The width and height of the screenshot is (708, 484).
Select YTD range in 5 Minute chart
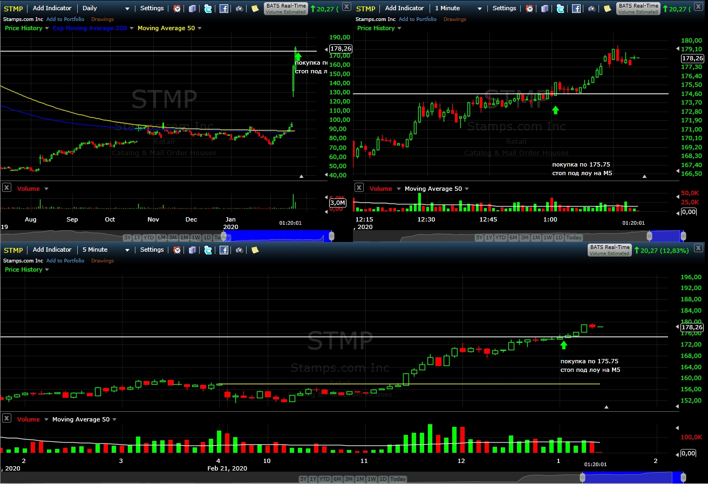pyautogui.click(x=324, y=479)
